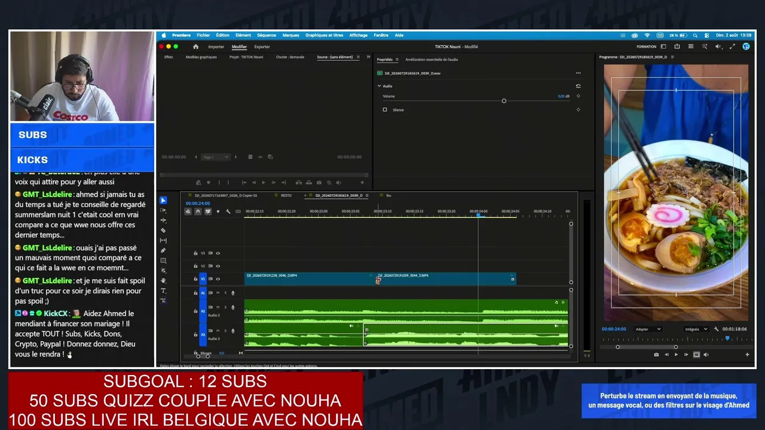
Task: Select the Track Select Forward tool
Action: click(x=163, y=211)
